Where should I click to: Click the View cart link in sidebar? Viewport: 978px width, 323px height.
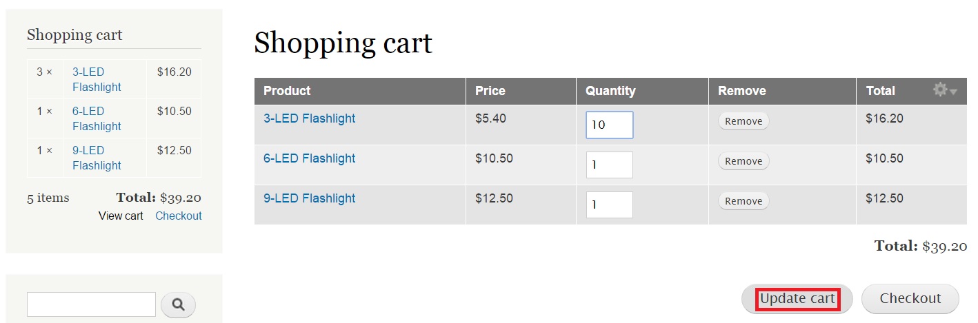[x=121, y=216]
